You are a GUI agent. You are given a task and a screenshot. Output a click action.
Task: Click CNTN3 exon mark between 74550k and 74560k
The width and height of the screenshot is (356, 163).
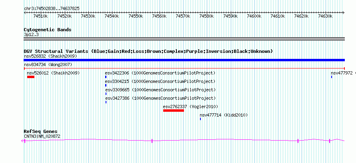pos(152,141)
